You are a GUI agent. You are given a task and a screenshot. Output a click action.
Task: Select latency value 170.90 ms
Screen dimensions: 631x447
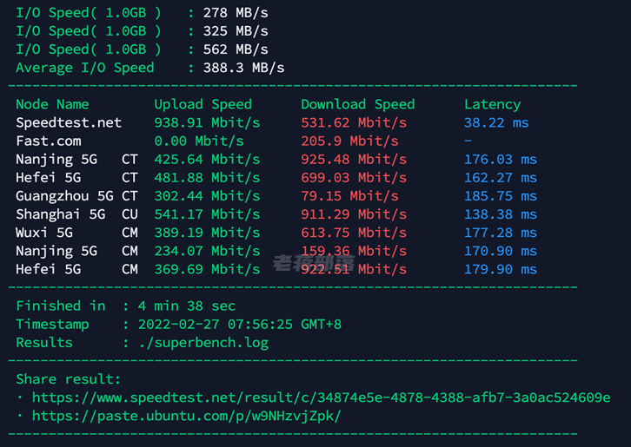pos(501,251)
